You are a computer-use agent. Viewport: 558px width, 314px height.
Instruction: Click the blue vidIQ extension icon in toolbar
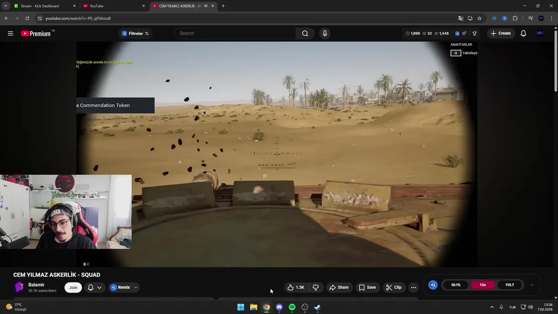pyautogui.click(x=504, y=18)
